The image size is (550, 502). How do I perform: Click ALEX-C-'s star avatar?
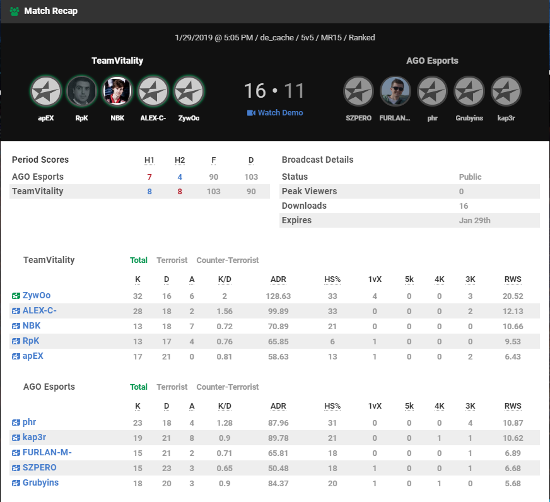pos(153,91)
